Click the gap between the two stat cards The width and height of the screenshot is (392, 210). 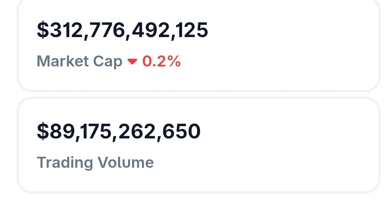click(x=199, y=94)
